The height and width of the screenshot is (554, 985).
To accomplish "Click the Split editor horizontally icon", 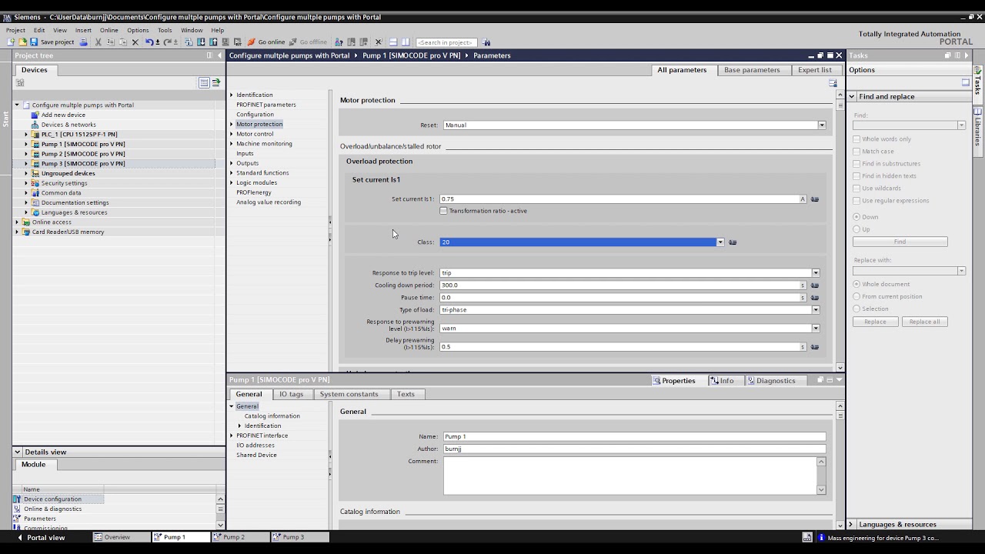I will (392, 42).
